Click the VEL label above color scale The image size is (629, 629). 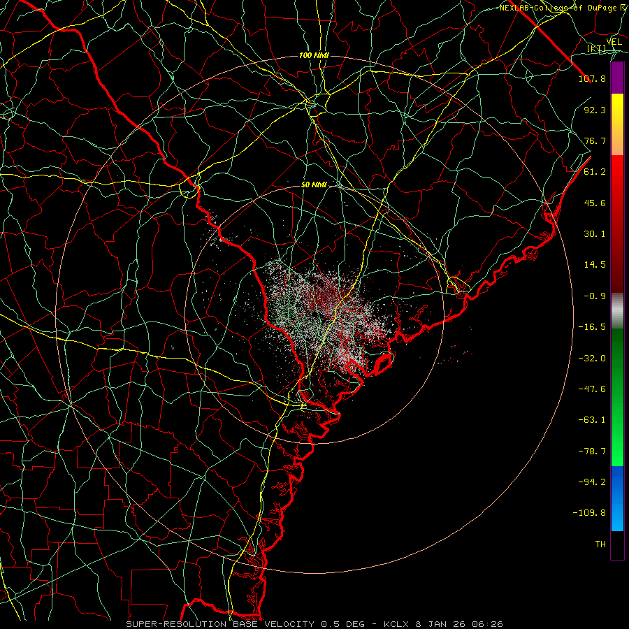click(x=614, y=42)
